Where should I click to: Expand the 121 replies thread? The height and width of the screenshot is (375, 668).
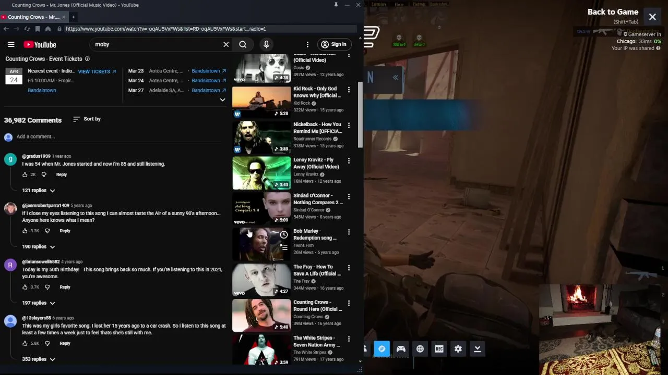pyautogui.click(x=39, y=191)
